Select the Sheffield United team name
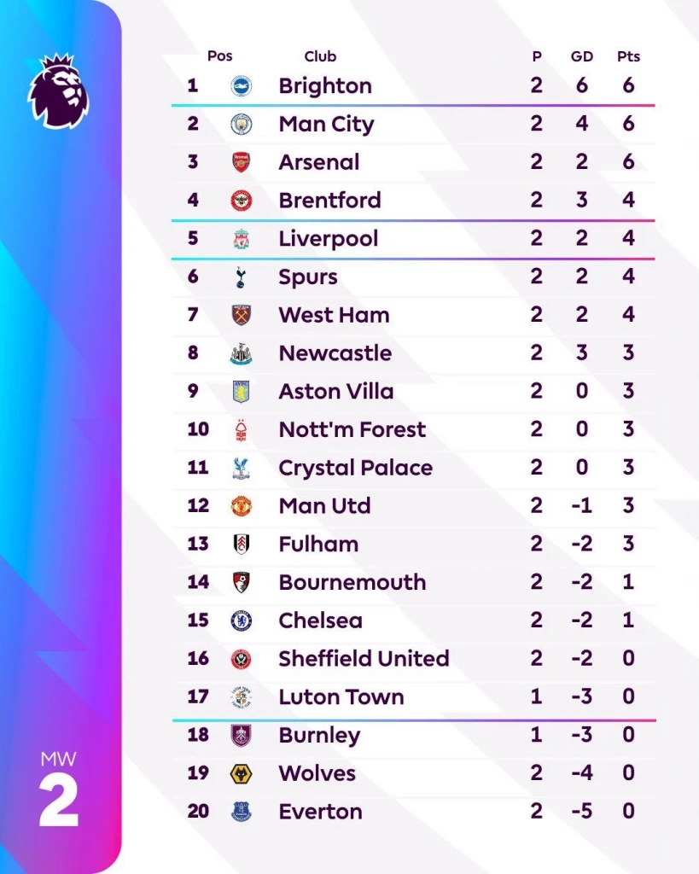699x874 pixels. pos(364,659)
